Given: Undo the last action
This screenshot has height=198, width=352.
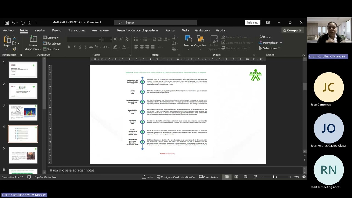Looking at the screenshot, I should pyautogui.click(x=13, y=23).
